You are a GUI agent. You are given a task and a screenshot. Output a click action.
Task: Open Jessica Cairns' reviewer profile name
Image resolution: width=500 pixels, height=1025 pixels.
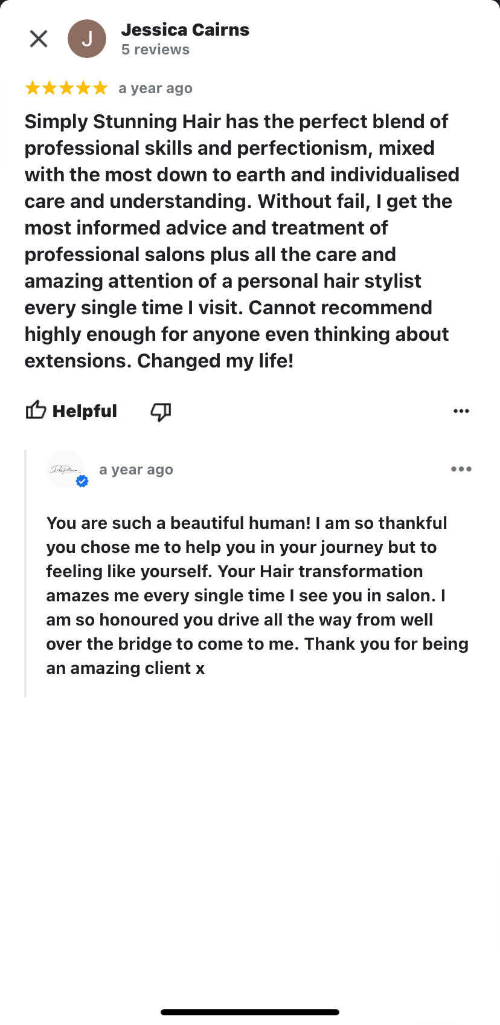(185, 30)
